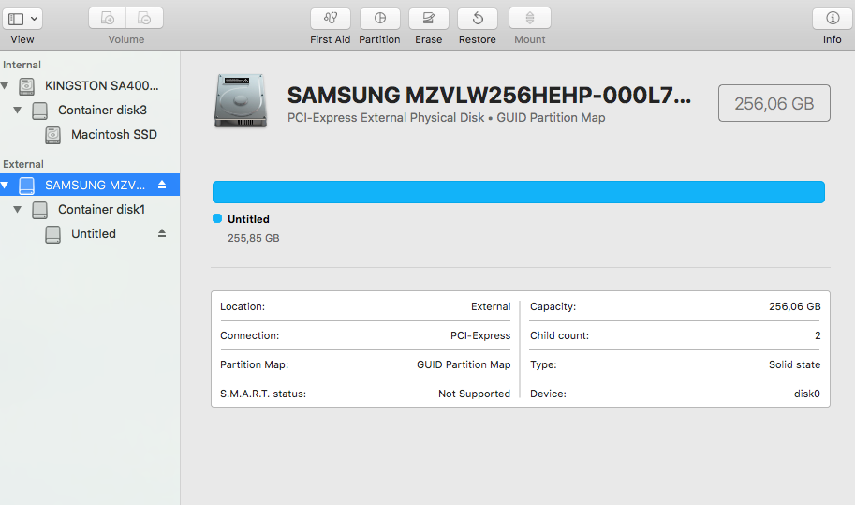Viewport: 855px width, 505px height.
Task: Click the Solid state type value
Action: coord(794,364)
